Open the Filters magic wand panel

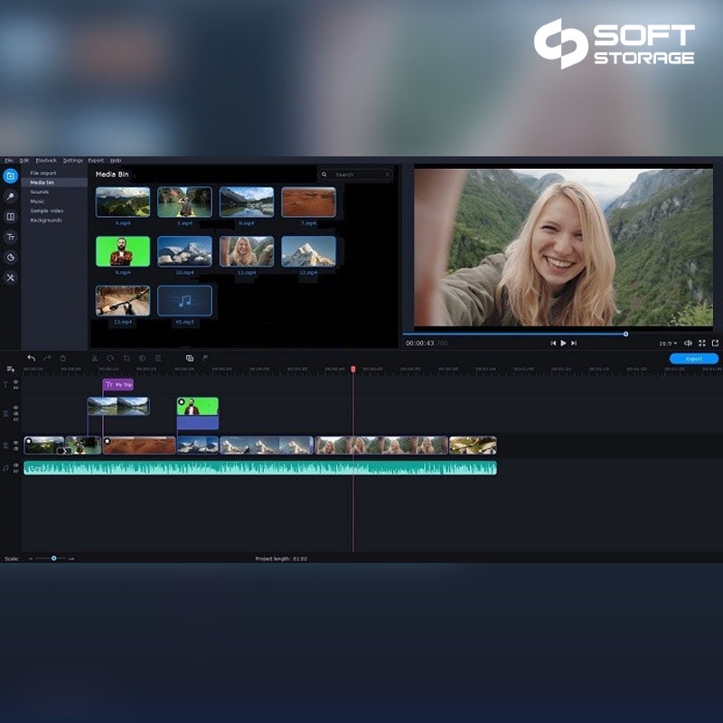(11, 196)
